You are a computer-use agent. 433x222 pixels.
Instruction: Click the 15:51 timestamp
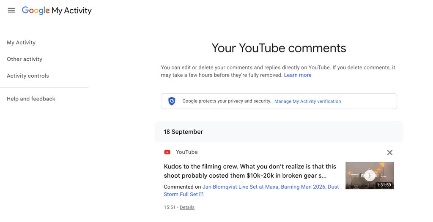point(170,207)
